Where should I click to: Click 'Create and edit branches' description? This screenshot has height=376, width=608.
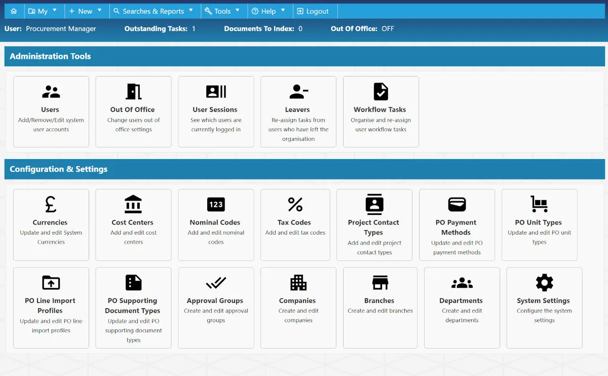point(380,311)
